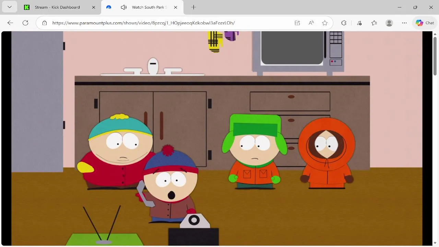
Task: Open the Favorites list icon
Action: pos(374,23)
